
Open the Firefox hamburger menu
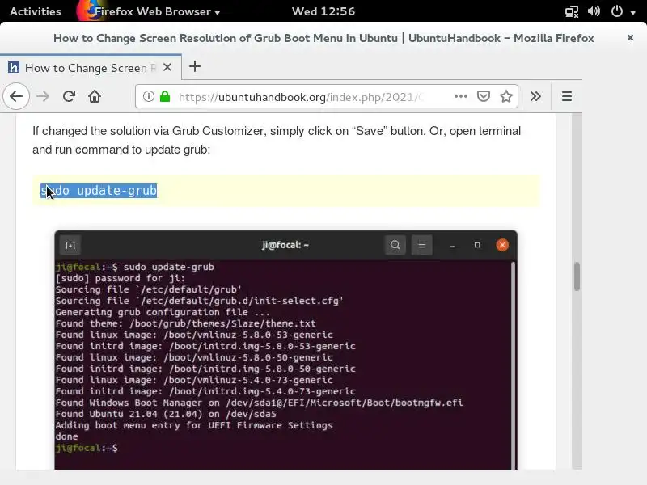[x=567, y=96]
